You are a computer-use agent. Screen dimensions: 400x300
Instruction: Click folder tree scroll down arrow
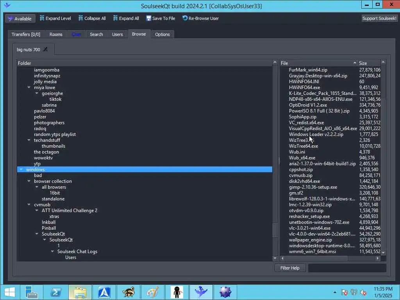pyautogui.click(x=275, y=258)
